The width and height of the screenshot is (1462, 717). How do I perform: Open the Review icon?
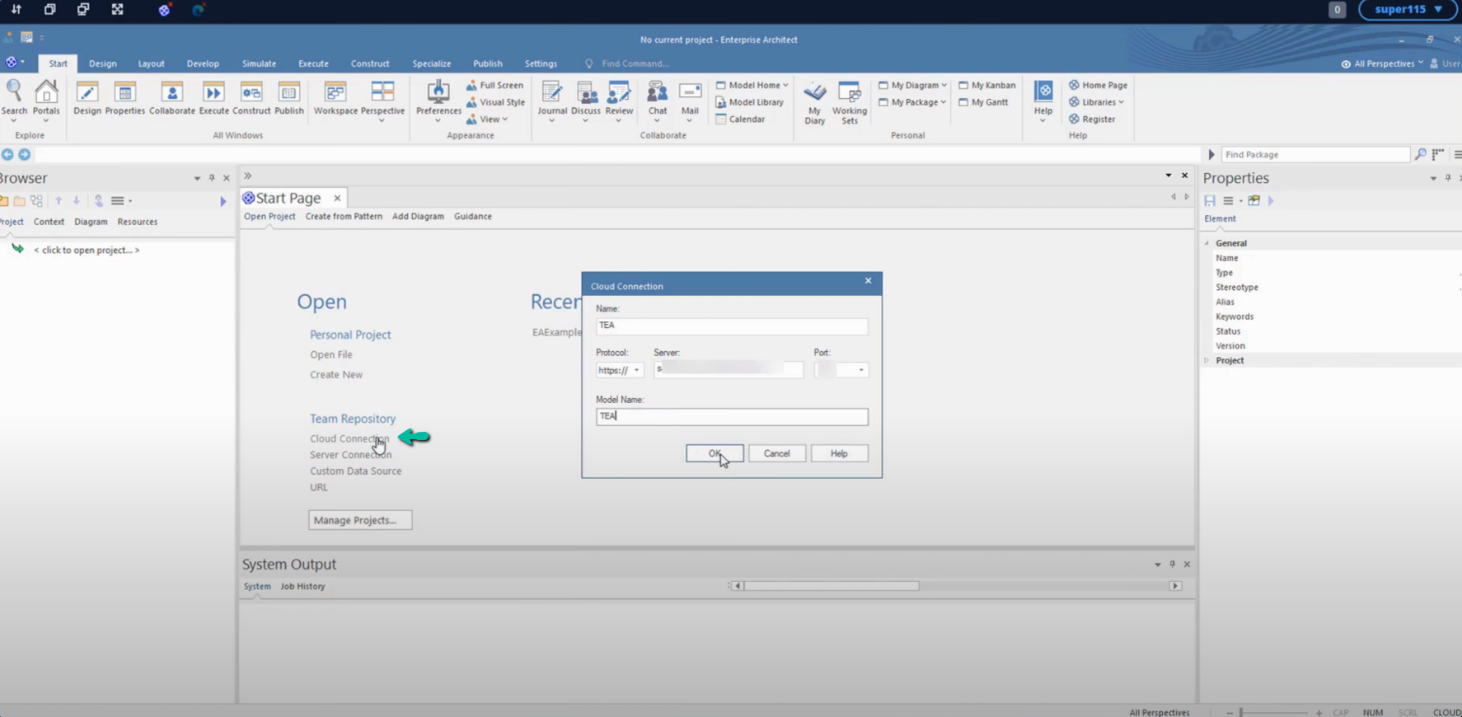tap(619, 101)
